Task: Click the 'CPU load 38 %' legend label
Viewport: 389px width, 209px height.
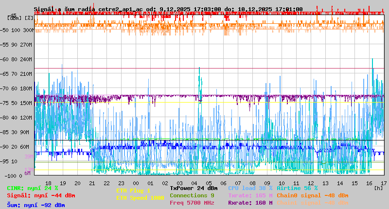Action: (250, 189)
